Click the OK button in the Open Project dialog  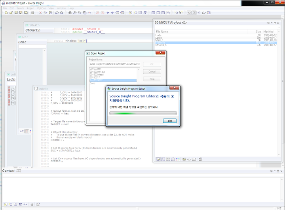(x=152, y=64)
